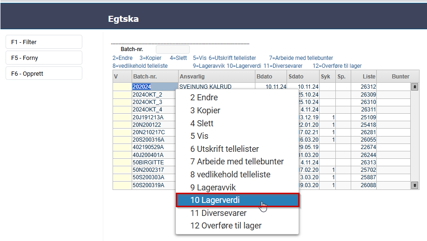
Task: Select batch 50N2002317 row
Action: pos(154,170)
